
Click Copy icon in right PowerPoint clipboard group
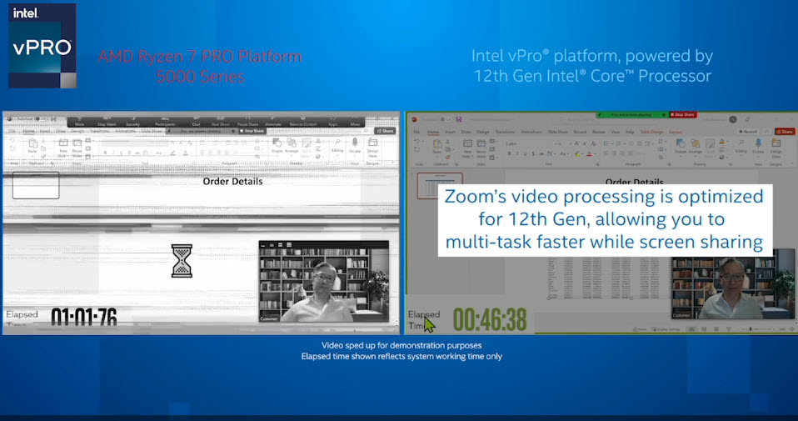448,149
